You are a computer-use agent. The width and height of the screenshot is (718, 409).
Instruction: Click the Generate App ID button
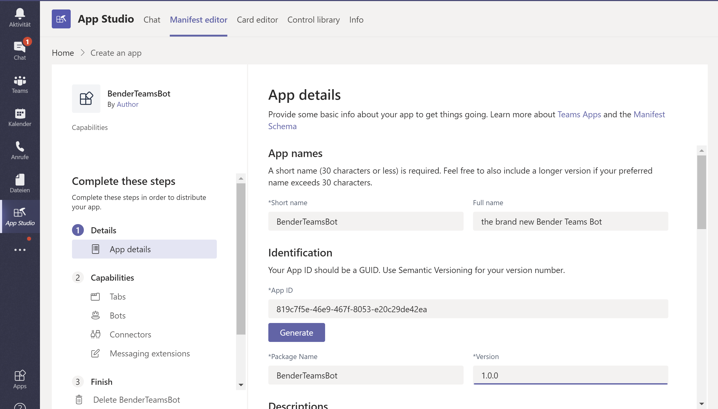click(296, 333)
